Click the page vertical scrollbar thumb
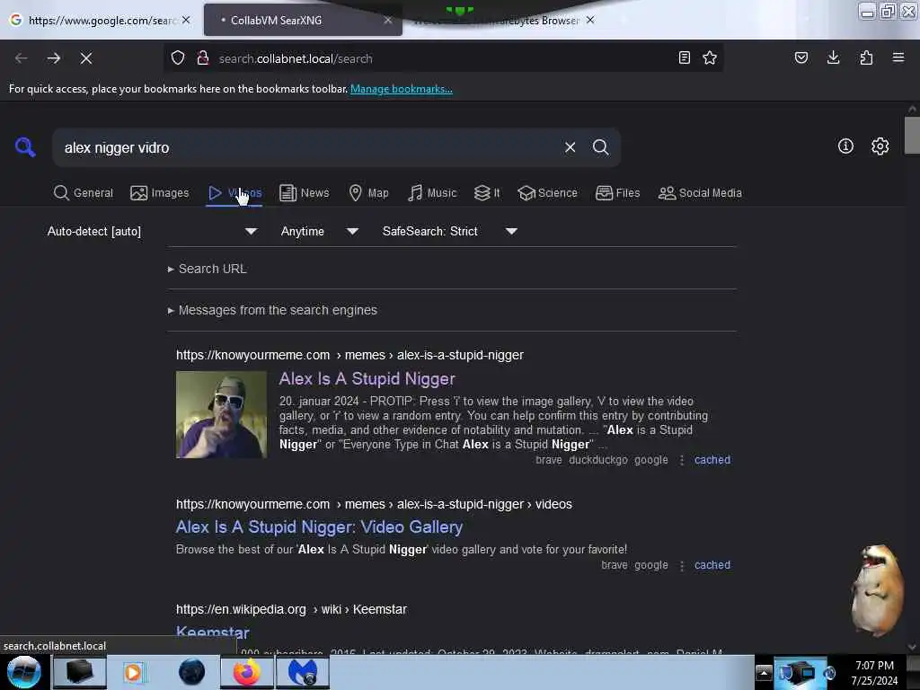 pyautogui.click(x=912, y=135)
